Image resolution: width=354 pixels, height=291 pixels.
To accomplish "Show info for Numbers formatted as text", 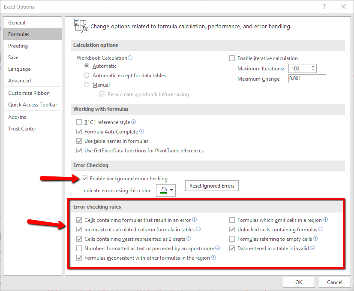I will pyautogui.click(x=217, y=248).
